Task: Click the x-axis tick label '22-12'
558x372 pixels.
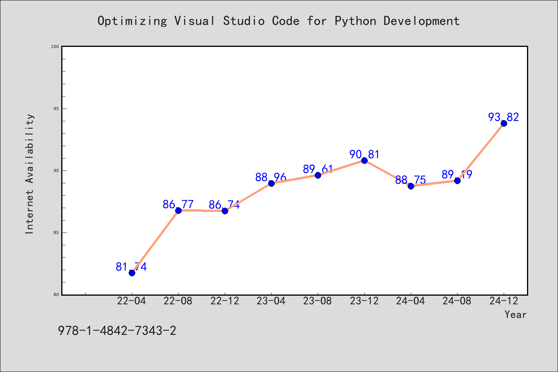Action: click(x=225, y=301)
